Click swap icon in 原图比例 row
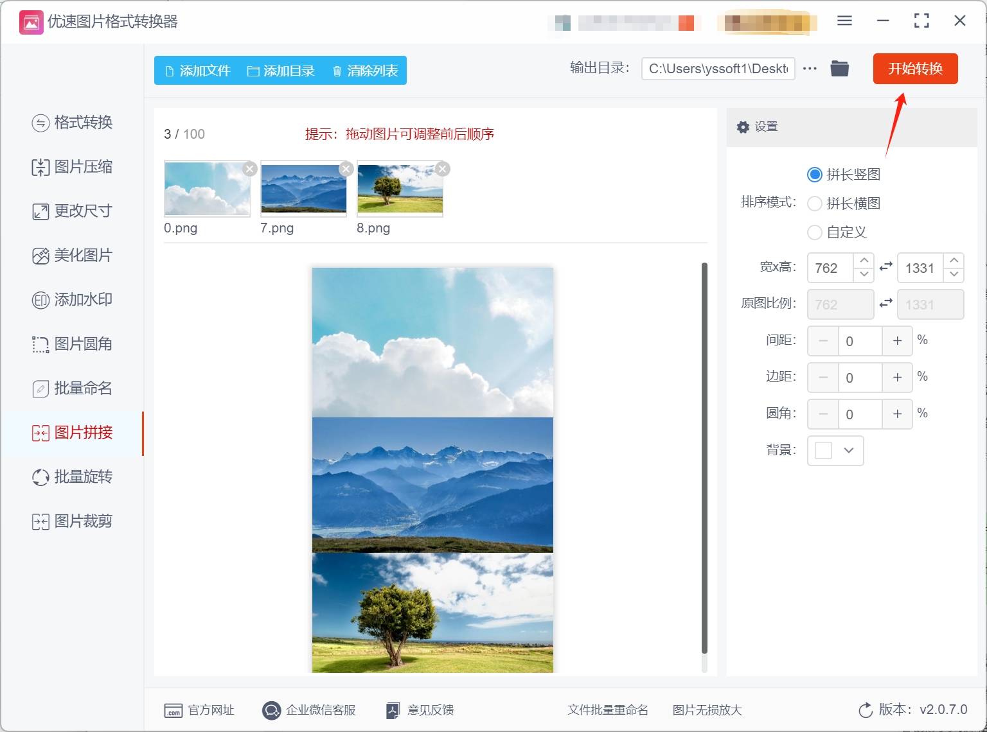This screenshot has height=732, width=987. 885,303
